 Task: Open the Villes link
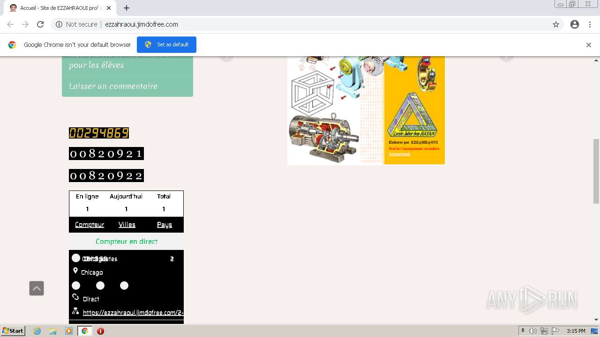tap(127, 225)
